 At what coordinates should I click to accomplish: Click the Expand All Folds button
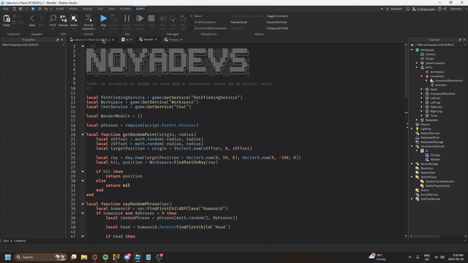coord(277,22)
